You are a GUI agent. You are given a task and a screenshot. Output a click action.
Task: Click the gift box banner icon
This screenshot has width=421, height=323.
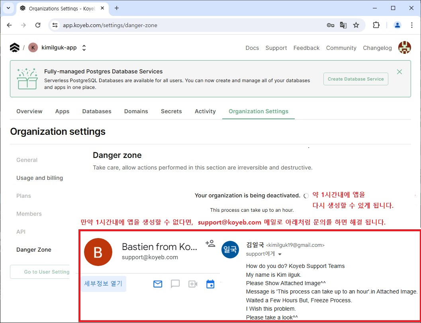27,79
